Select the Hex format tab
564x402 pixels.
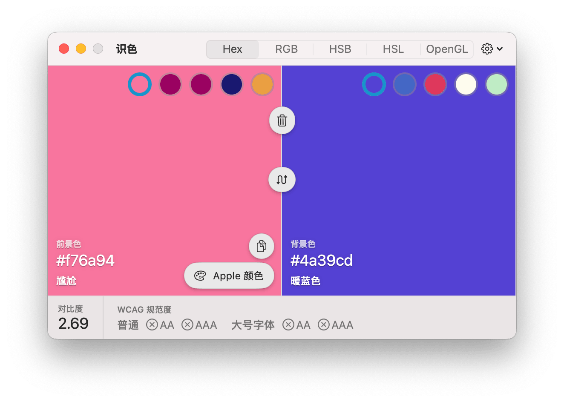pos(232,49)
